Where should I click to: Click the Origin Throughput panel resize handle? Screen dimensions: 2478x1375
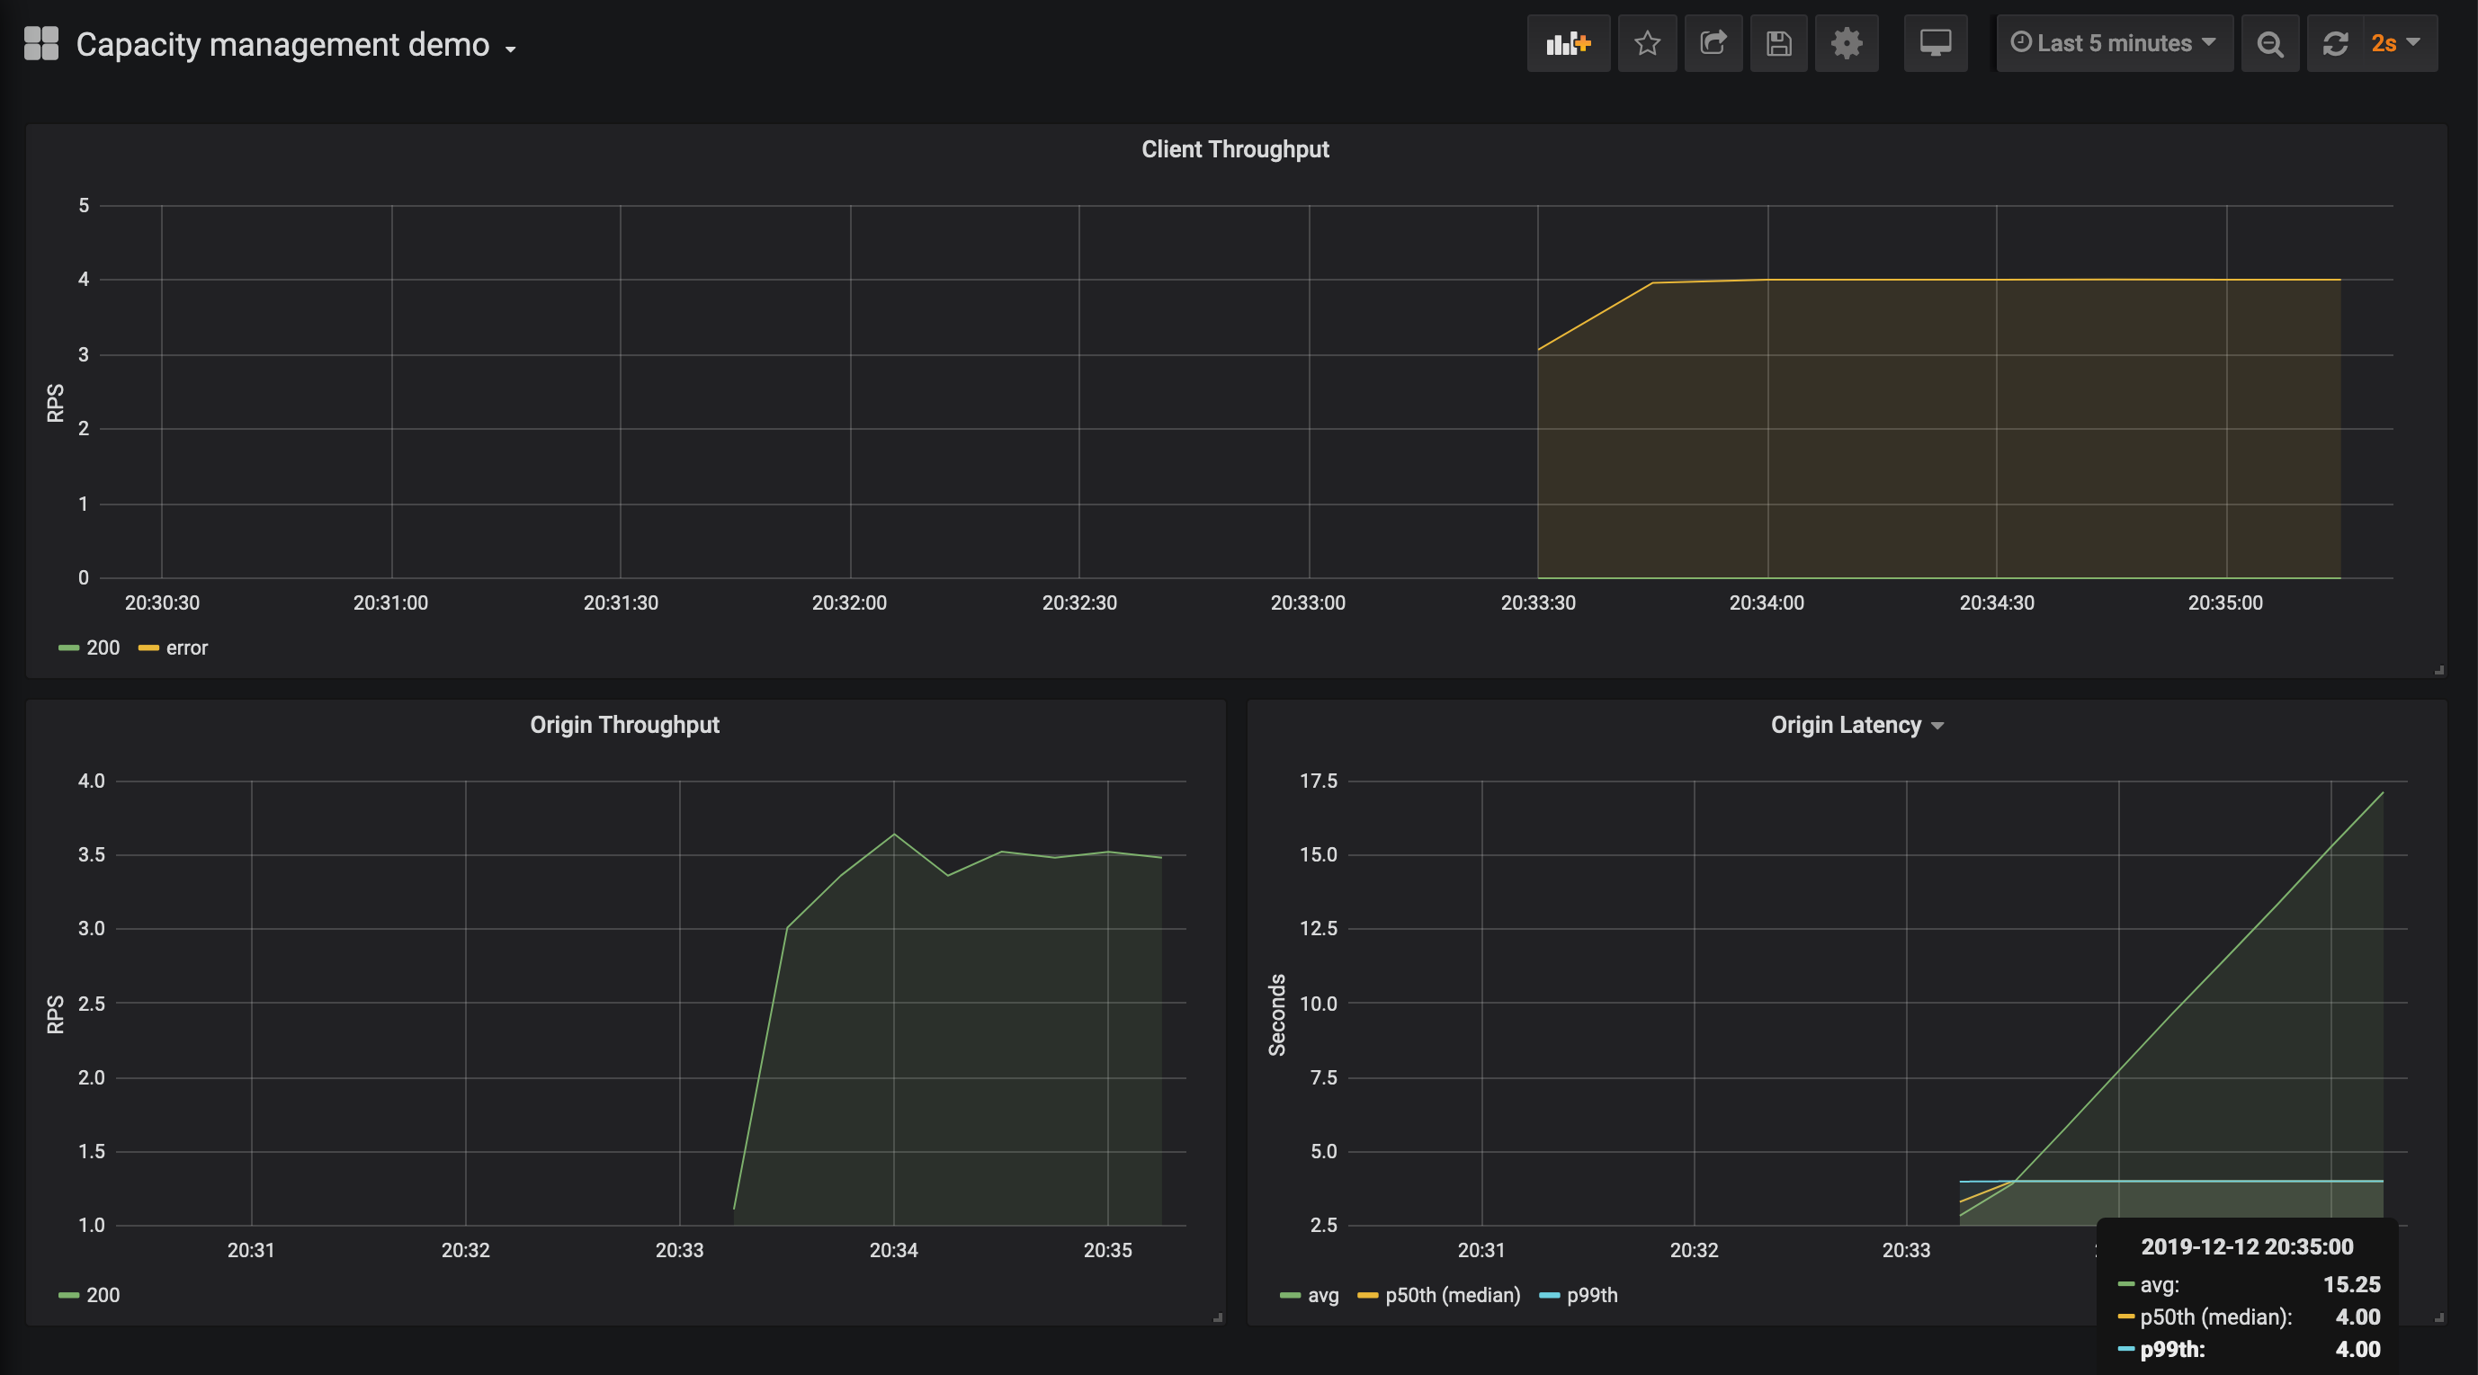1218,1317
